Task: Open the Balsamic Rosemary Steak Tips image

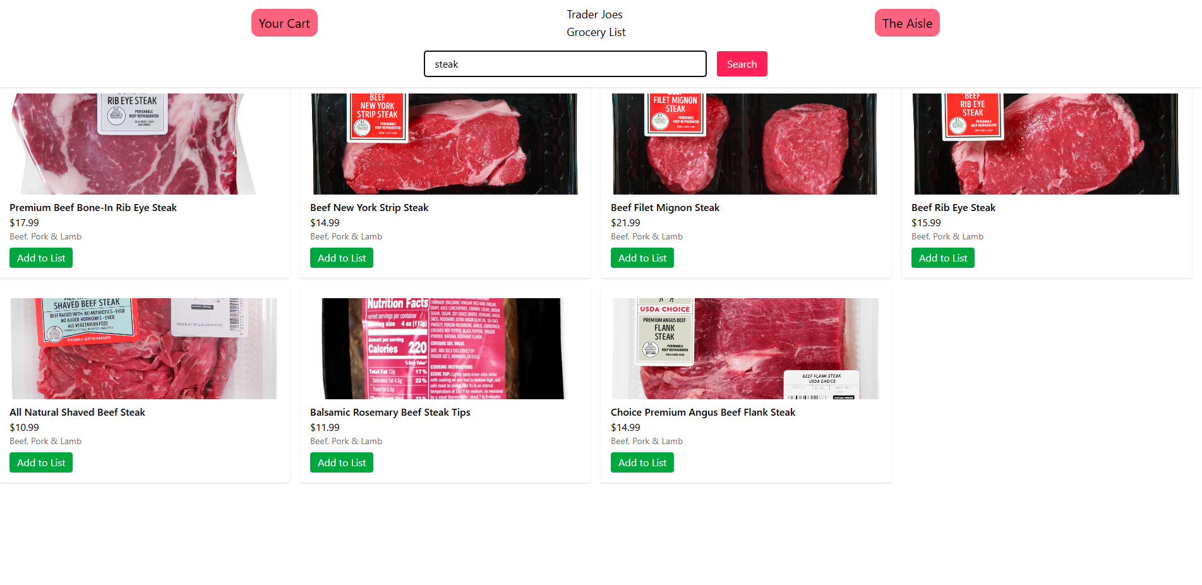Action: [445, 349]
